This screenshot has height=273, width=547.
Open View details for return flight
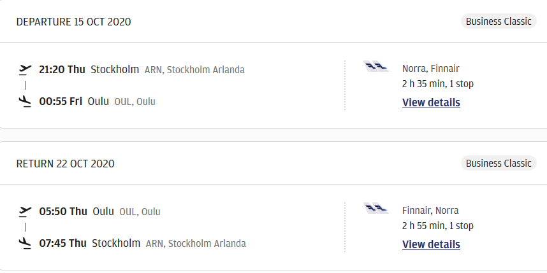(x=431, y=244)
